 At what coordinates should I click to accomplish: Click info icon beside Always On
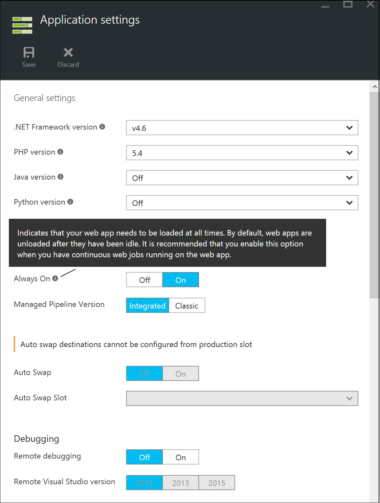pos(55,278)
